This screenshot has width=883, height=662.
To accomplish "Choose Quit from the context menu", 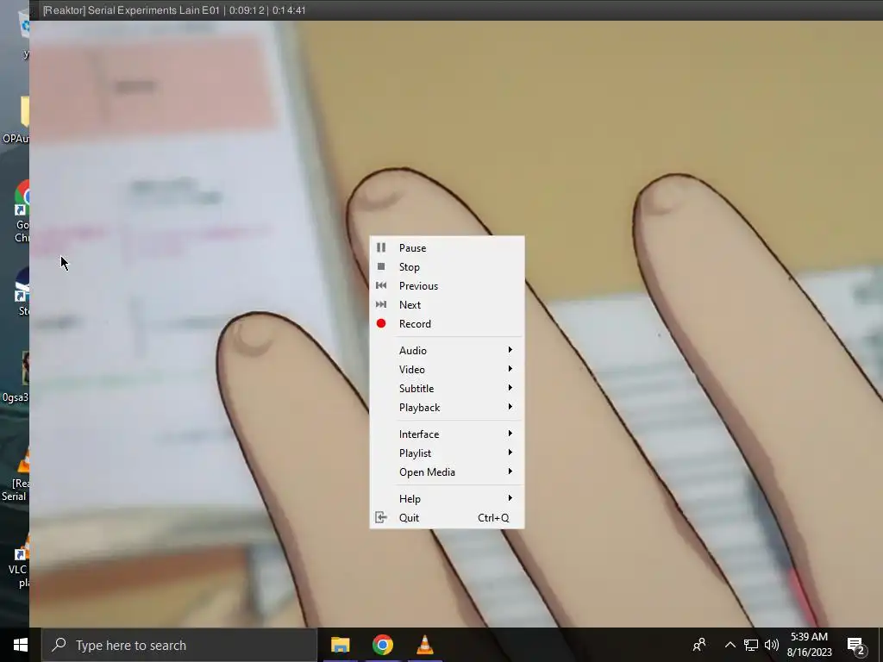I will [x=448, y=517].
